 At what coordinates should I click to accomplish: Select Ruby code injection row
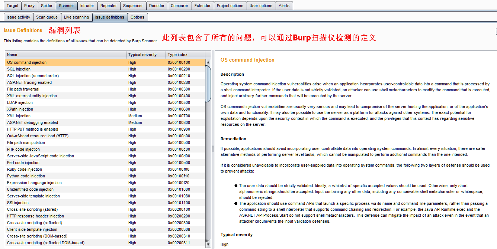[105, 169]
